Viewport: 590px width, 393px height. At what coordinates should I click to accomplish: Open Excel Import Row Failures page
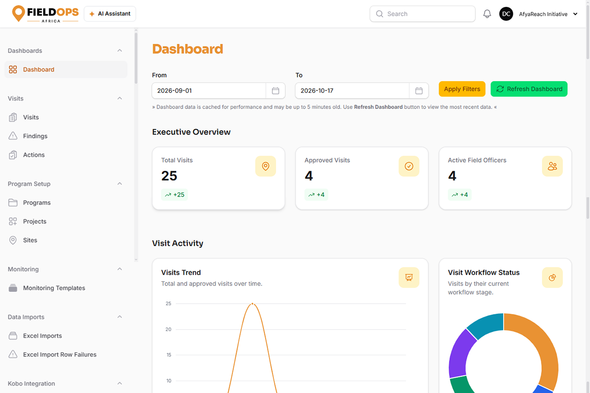[x=66, y=355]
